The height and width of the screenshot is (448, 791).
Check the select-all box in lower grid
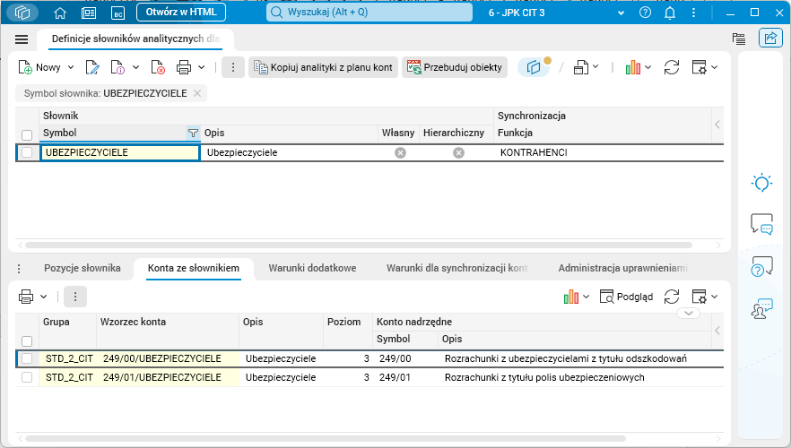pyautogui.click(x=27, y=341)
